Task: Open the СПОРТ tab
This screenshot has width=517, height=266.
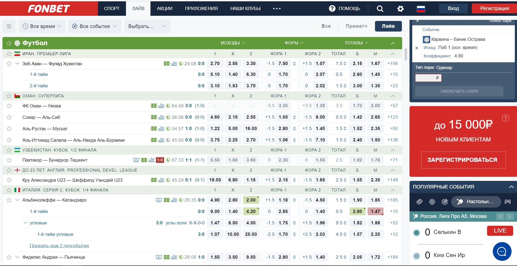Action: coord(112,8)
